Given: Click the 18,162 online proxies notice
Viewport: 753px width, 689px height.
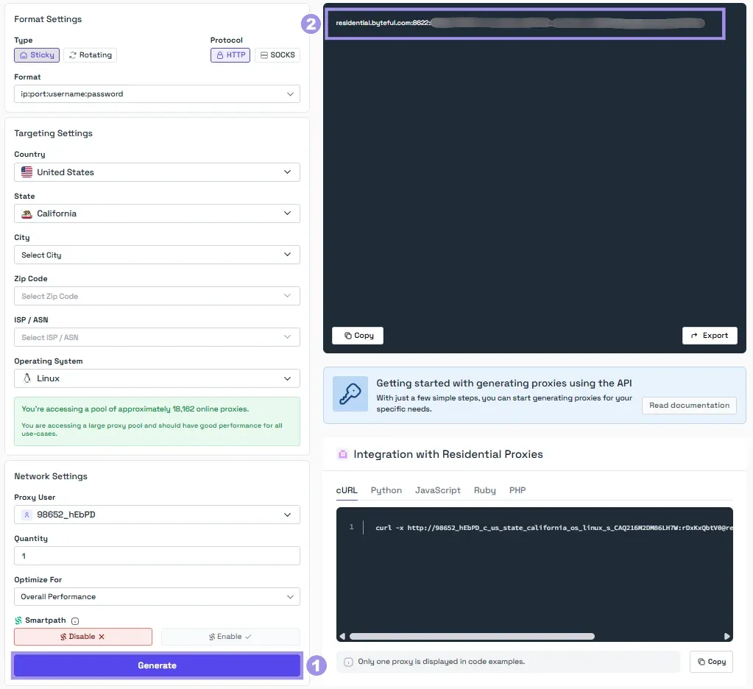Looking at the screenshot, I should [x=157, y=421].
